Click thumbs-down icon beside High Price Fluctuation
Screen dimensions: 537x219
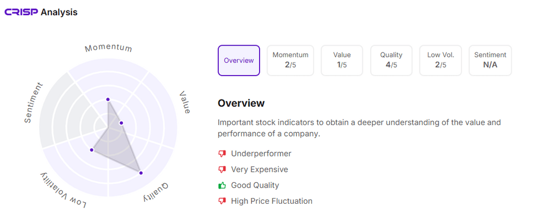pyautogui.click(x=222, y=201)
